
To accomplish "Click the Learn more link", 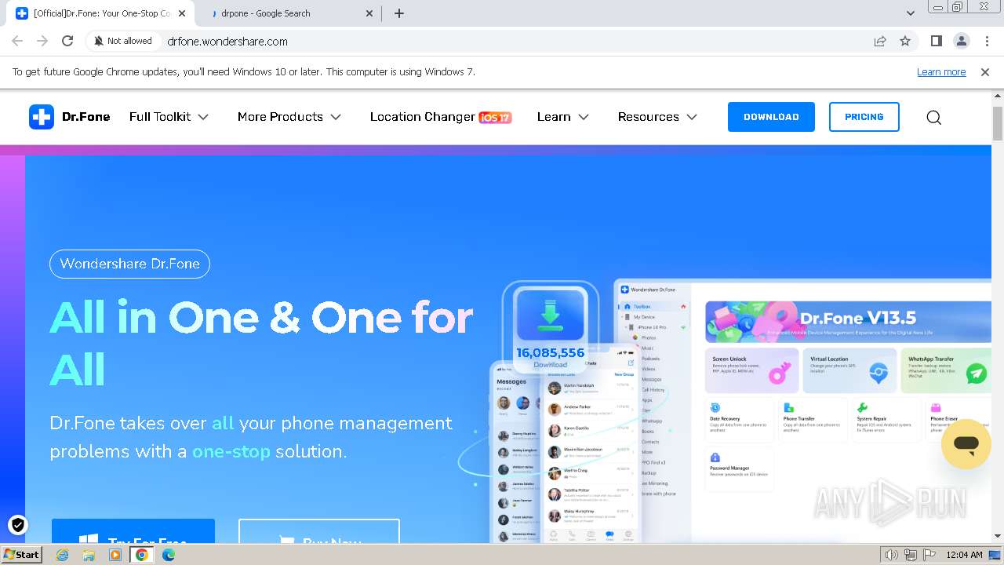I will [x=941, y=71].
